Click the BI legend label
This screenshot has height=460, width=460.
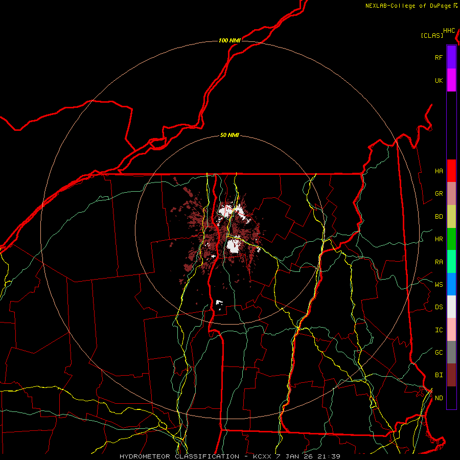tap(439, 375)
